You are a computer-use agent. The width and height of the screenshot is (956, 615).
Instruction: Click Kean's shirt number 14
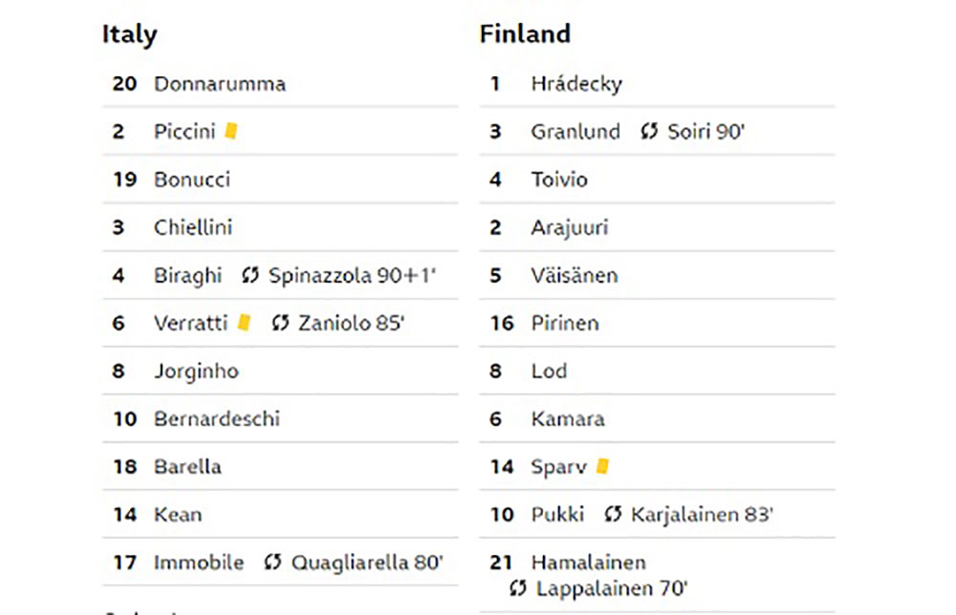(x=125, y=515)
